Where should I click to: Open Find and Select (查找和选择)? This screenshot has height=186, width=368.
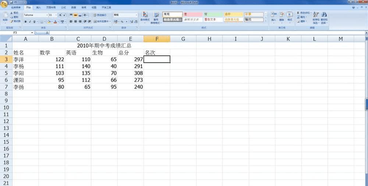click(x=324, y=18)
